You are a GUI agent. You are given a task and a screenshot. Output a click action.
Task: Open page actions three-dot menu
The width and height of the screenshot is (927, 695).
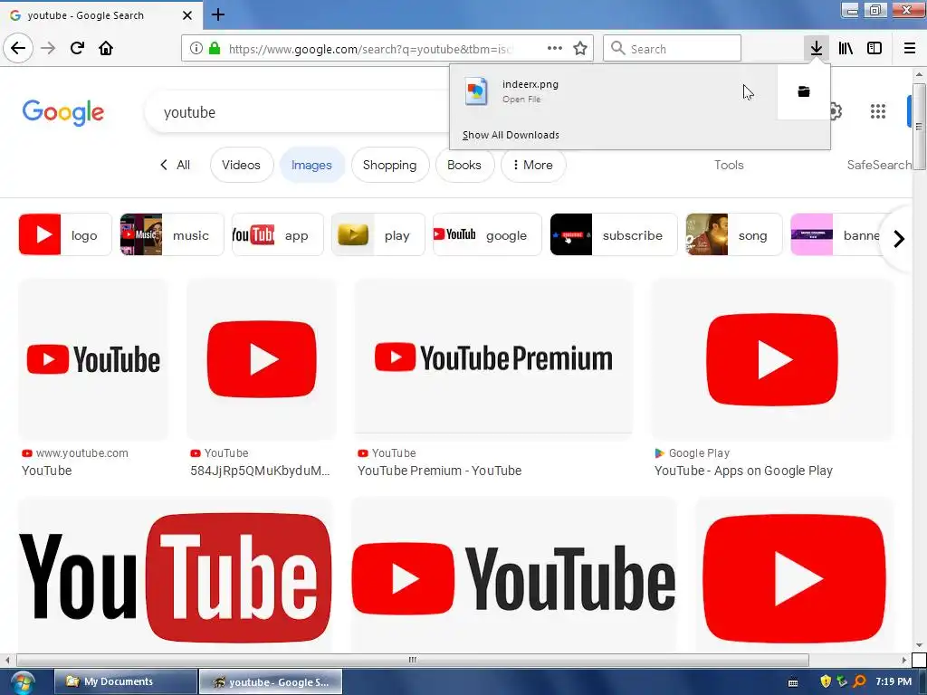point(555,48)
